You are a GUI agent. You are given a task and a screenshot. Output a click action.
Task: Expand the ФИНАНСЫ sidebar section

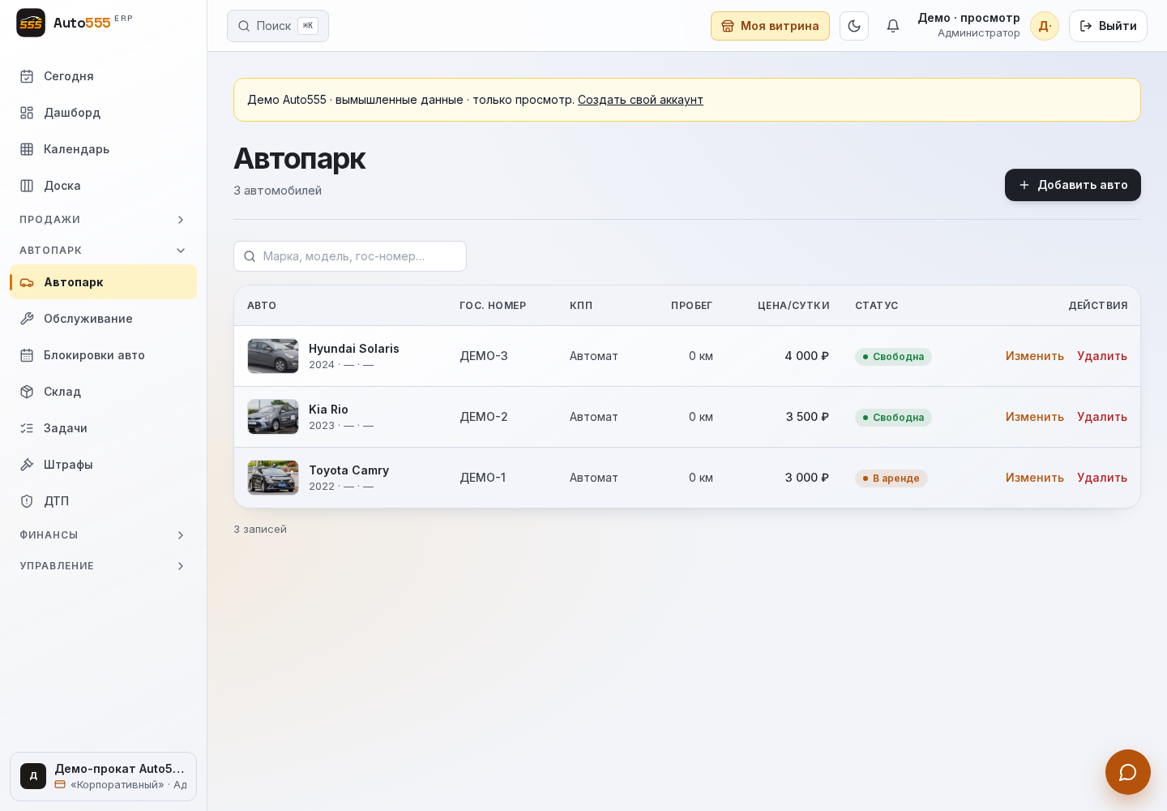click(103, 535)
